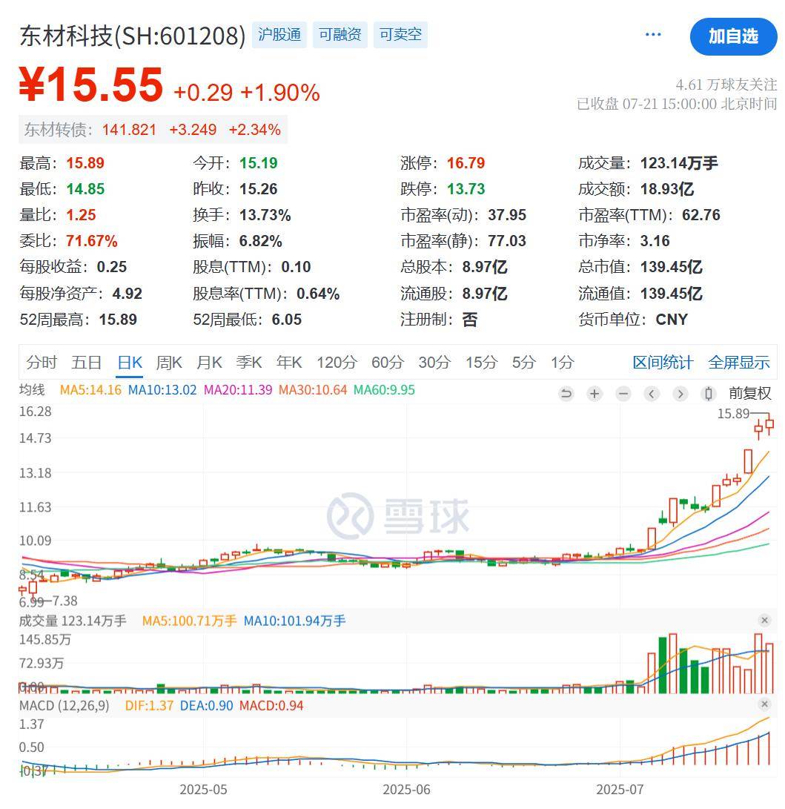Click the DEA:0.90 MACD legend
The image size is (785, 809).
click(x=206, y=705)
